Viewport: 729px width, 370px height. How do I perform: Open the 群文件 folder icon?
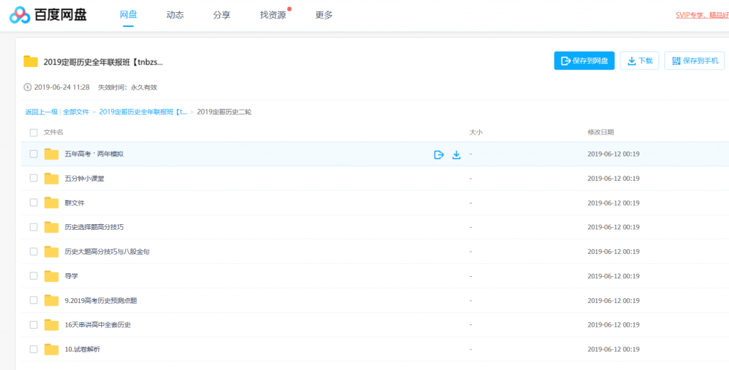pyautogui.click(x=51, y=203)
